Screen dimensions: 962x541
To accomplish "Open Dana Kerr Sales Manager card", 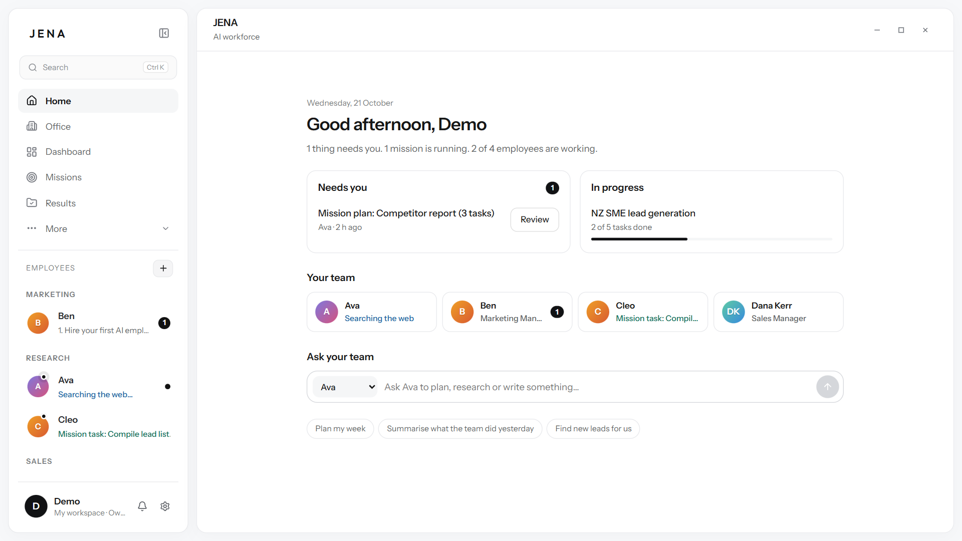I will (779, 312).
